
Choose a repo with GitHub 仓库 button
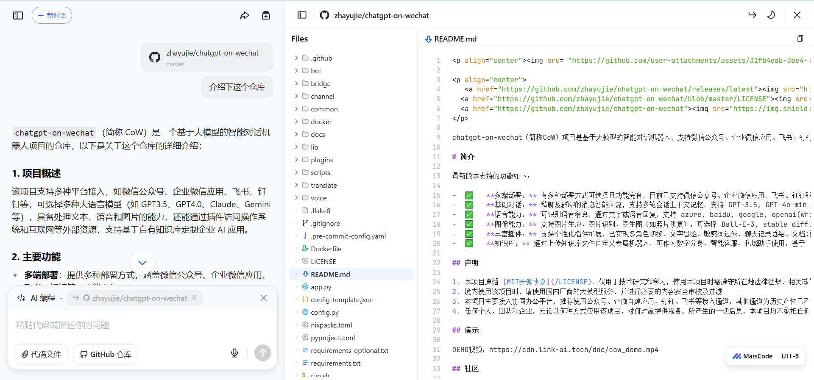106,354
